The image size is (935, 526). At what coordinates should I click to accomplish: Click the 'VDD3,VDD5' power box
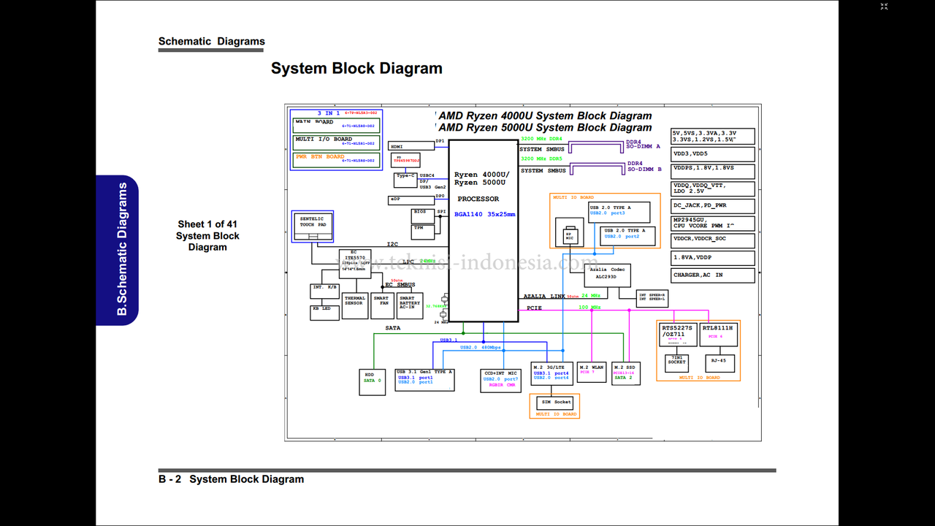(714, 154)
